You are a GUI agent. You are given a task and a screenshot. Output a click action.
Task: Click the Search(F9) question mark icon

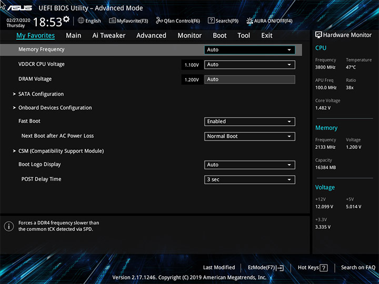point(211,21)
